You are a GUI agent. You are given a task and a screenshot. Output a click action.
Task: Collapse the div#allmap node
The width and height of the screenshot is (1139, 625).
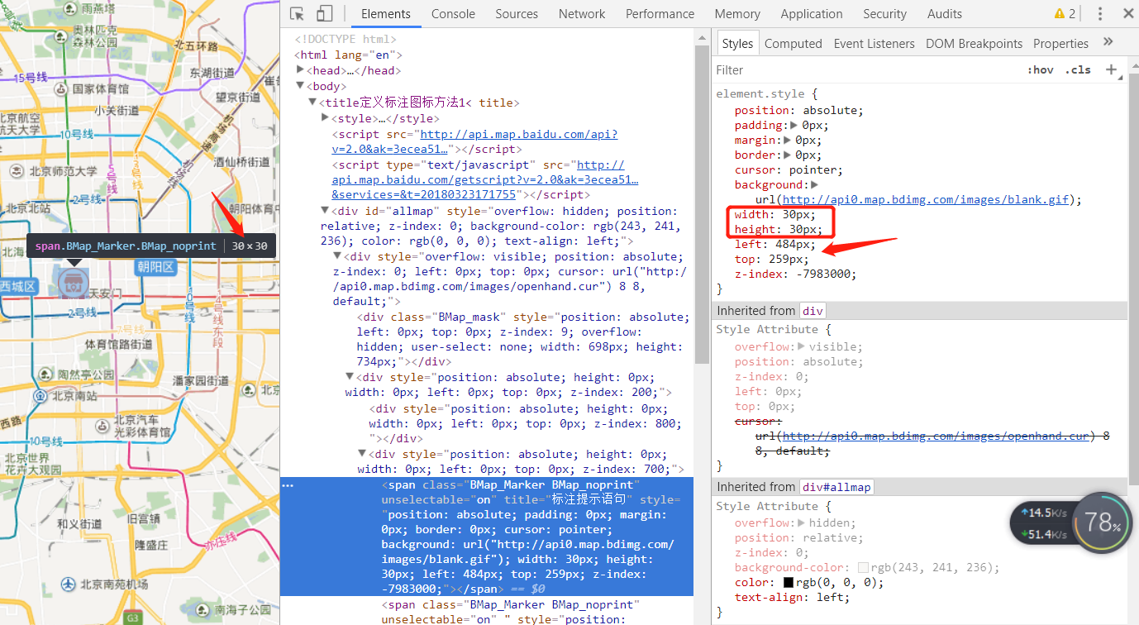(325, 211)
